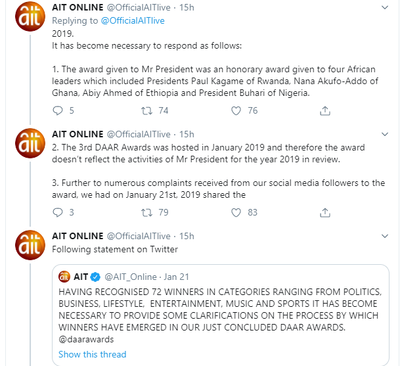Click the small AIT logo in quoted tweet
This screenshot has width=400, height=366.
(64, 277)
